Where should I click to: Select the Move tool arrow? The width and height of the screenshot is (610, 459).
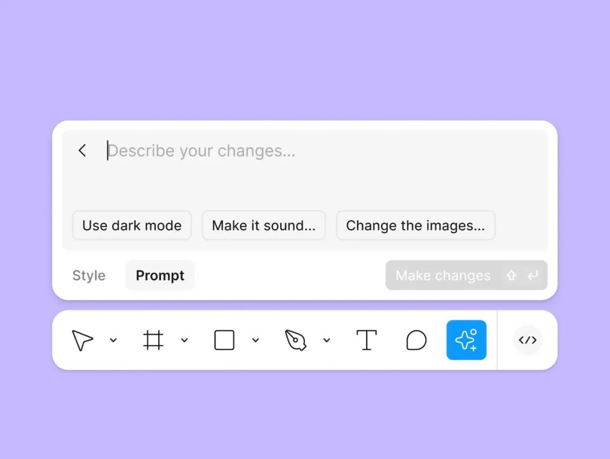pyautogui.click(x=82, y=340)
